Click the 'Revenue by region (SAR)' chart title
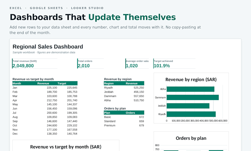This screenshot has height=151, width=251. pos(191,80)
